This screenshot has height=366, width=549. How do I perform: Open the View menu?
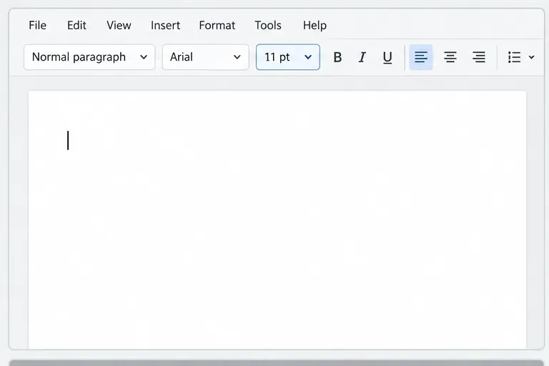coord(119,25)
